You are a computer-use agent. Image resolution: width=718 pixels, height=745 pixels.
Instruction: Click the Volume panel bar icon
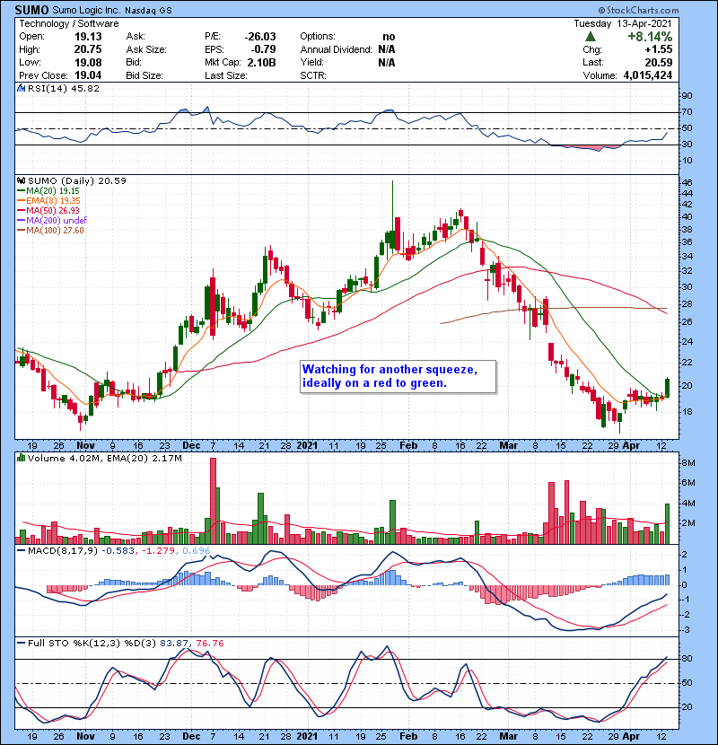coord(21,459)
